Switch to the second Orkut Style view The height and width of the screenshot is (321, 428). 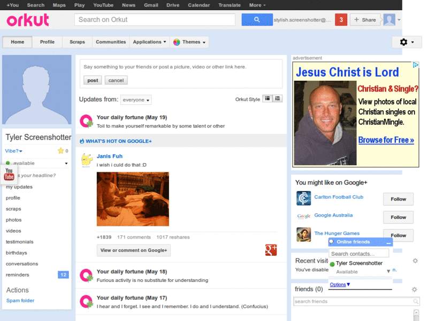tap(277, 98)
